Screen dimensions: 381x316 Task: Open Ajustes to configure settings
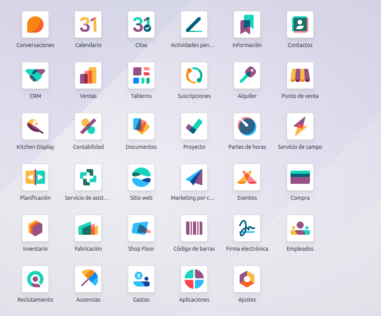[247, 279]
